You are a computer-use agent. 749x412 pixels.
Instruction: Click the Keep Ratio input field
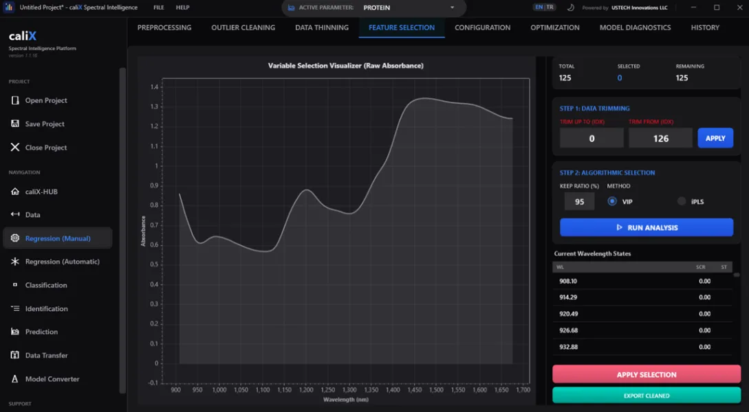579,202
